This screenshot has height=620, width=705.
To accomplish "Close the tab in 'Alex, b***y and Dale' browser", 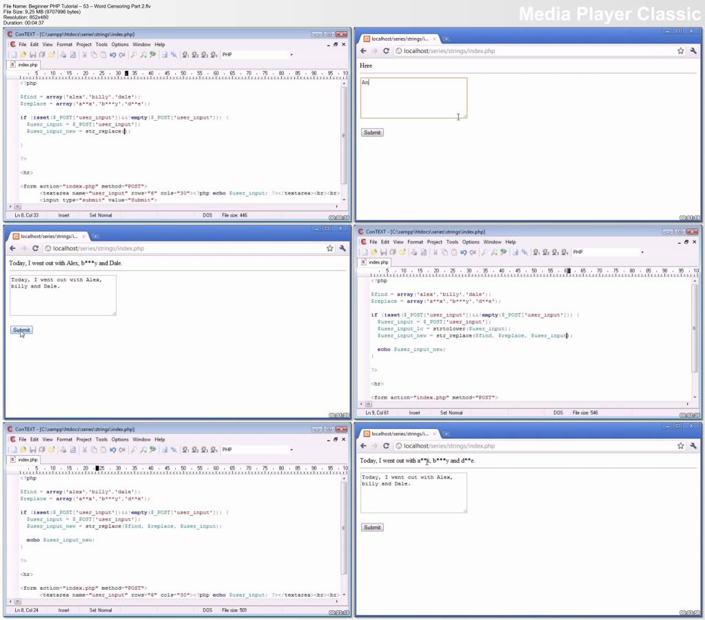I will pos(83,237).
